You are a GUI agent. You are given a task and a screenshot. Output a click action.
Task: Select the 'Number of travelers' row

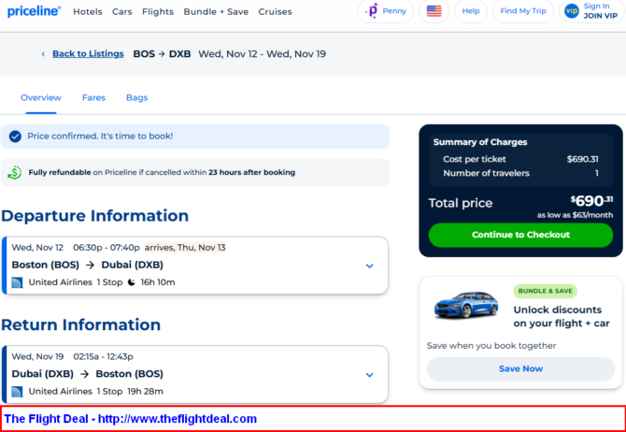[520, 173]
